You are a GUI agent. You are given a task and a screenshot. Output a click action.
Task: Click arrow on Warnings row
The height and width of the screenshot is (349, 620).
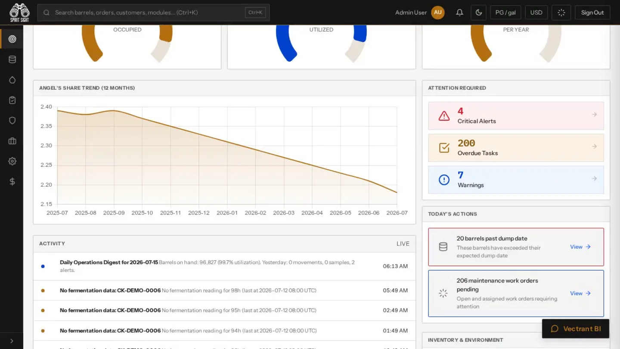(x=594, y=178)
